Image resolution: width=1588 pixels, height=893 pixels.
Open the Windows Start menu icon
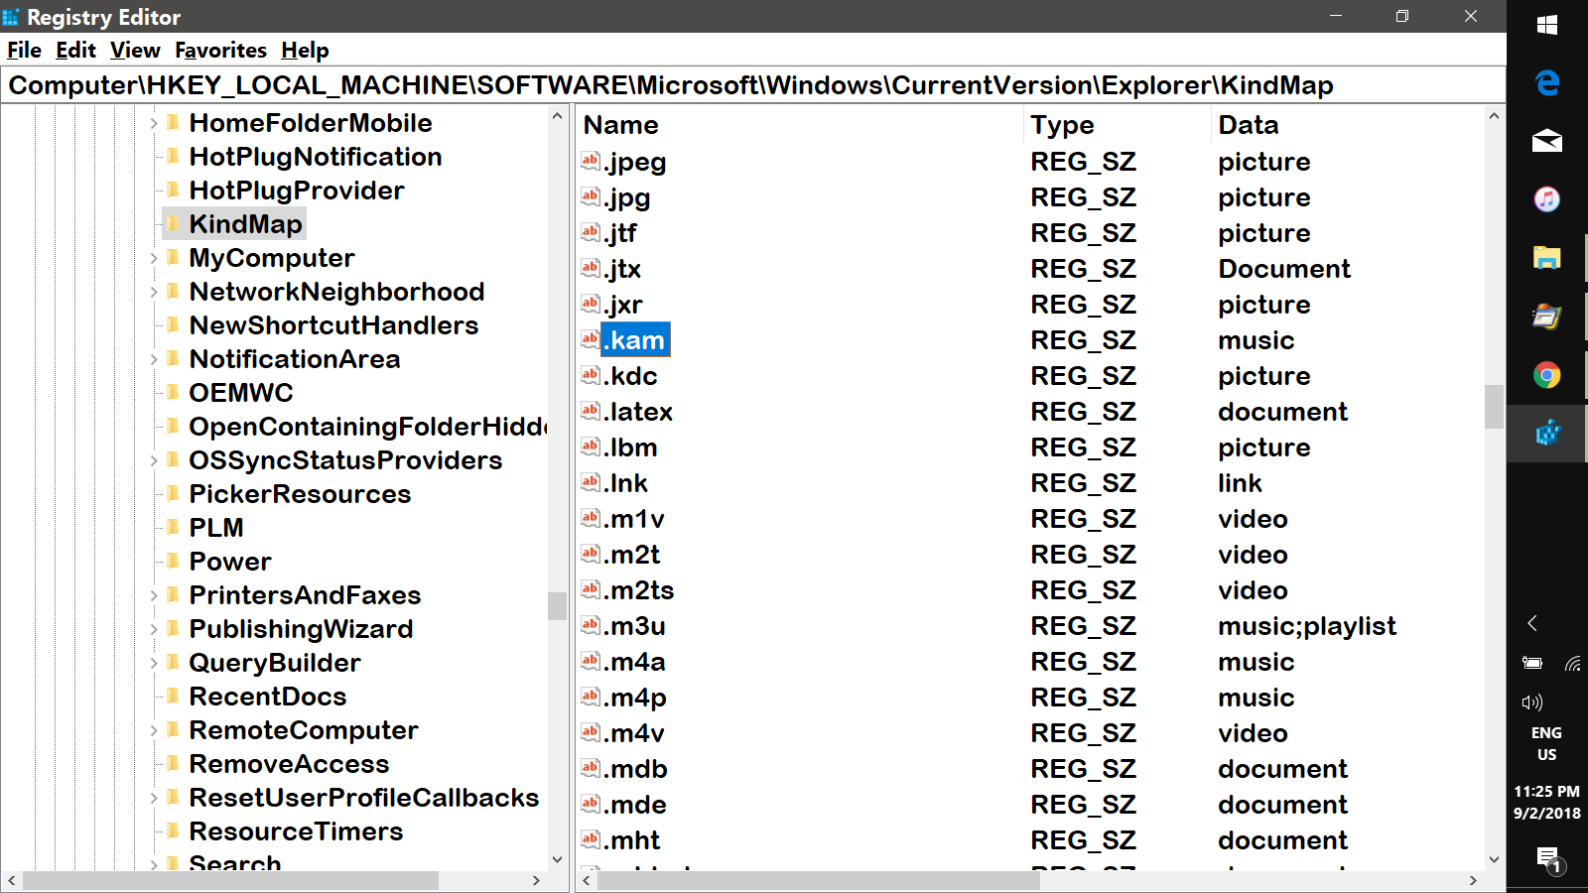(1546, 25)
